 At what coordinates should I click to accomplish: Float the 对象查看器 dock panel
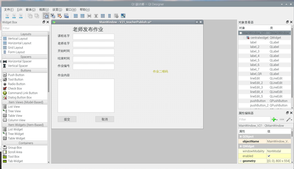(287, 22)
